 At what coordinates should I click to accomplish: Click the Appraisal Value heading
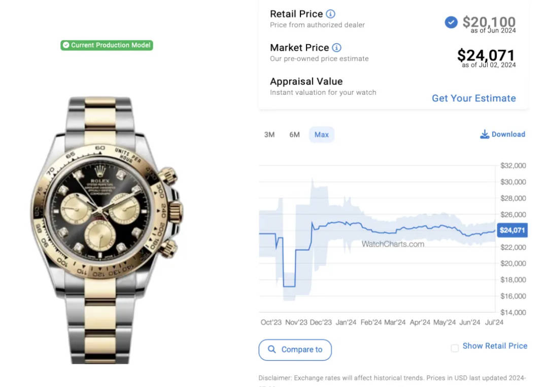pyautogui.click(x=306, y=82)
